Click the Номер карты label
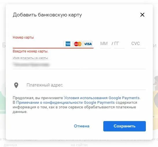 pyautogui.click(x=23, y=37)
